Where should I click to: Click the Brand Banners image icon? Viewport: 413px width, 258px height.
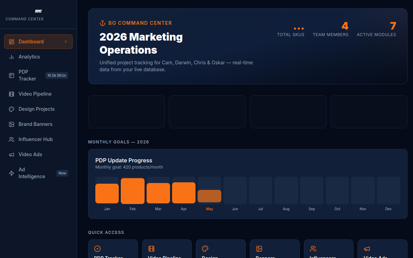pos(11,124)
